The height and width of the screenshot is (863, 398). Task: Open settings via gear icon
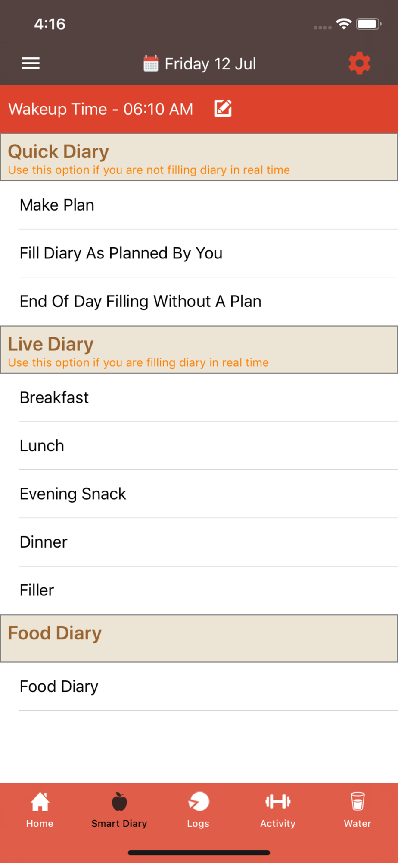pyautogui.click(x=359, y=63)
